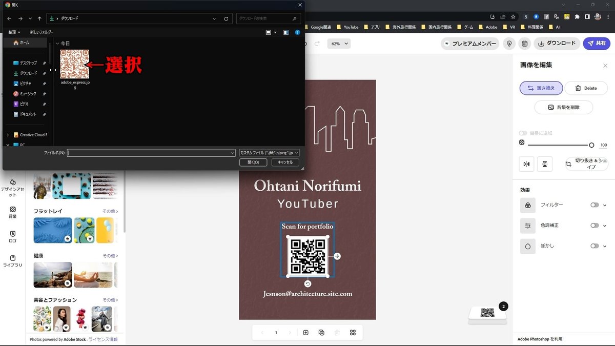This screenshot has height=346, width=615.
Task: Toggle the ぼかし effect switch
Action: point(594,246)
